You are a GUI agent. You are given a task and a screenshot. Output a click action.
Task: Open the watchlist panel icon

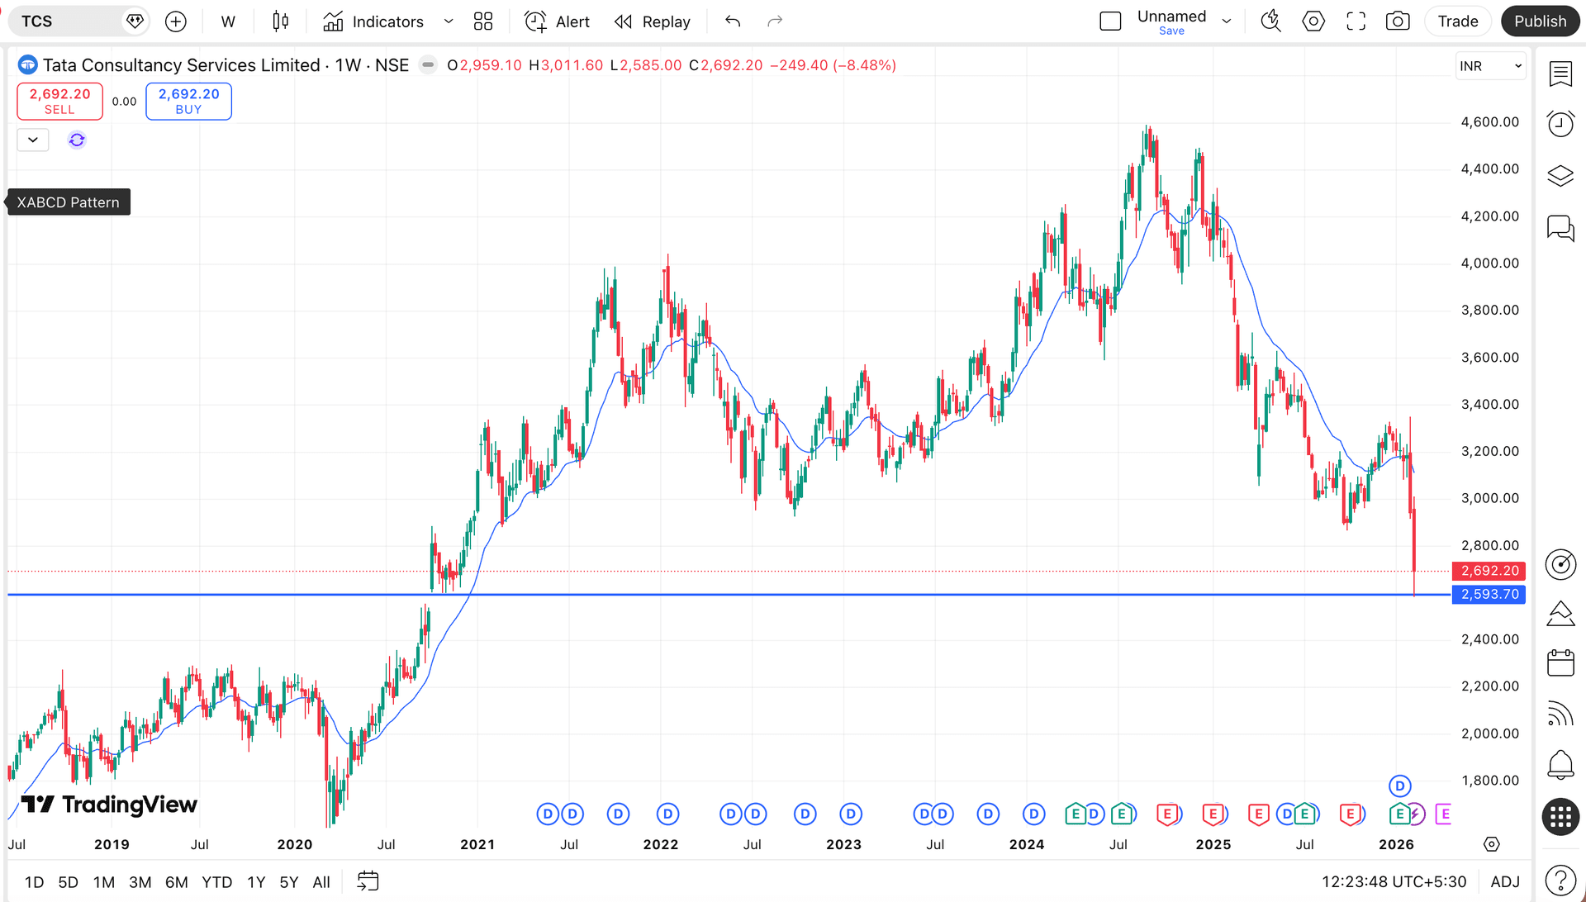1560,74
